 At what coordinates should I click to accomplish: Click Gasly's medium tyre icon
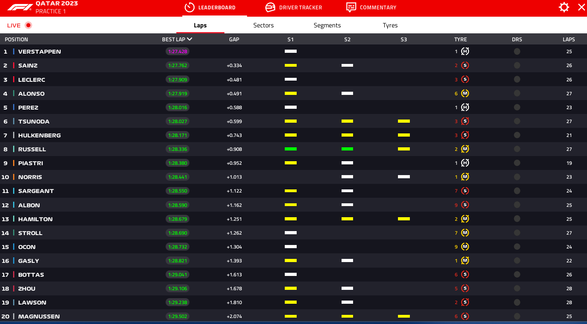pyautogui.click(x=465, y=260)
